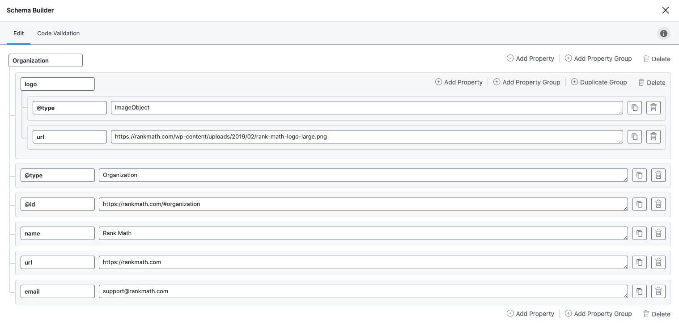Edit the url key for https://rankmath.com
Viewport: 679px width, 324px height.
pyautogui.click(x=58, y=262)
